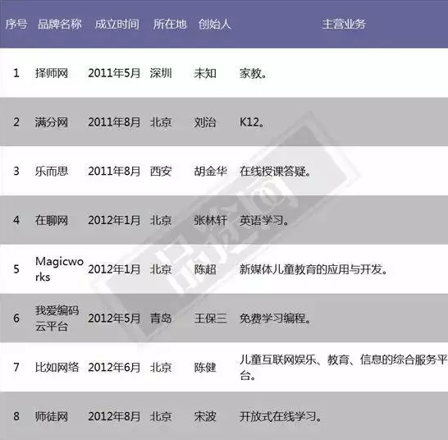Click the business description 家教。
This screenshot has width=448, height=440.
click(x=254, y=73)
